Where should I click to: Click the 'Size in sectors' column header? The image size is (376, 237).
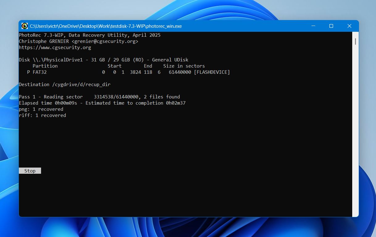pyautogui.click(x=184, y=66)
